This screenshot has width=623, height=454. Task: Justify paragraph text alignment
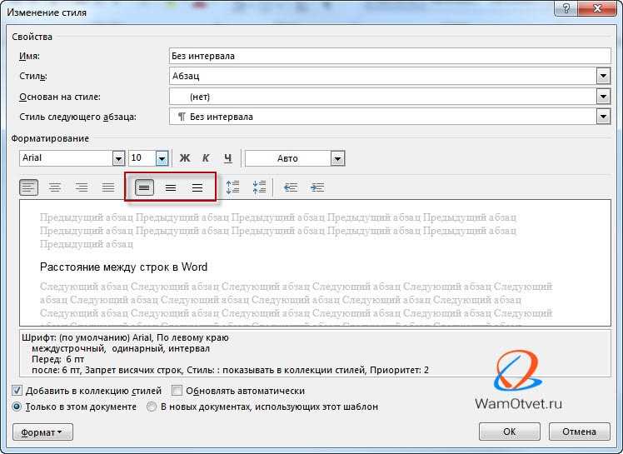(x=108, y=187)
